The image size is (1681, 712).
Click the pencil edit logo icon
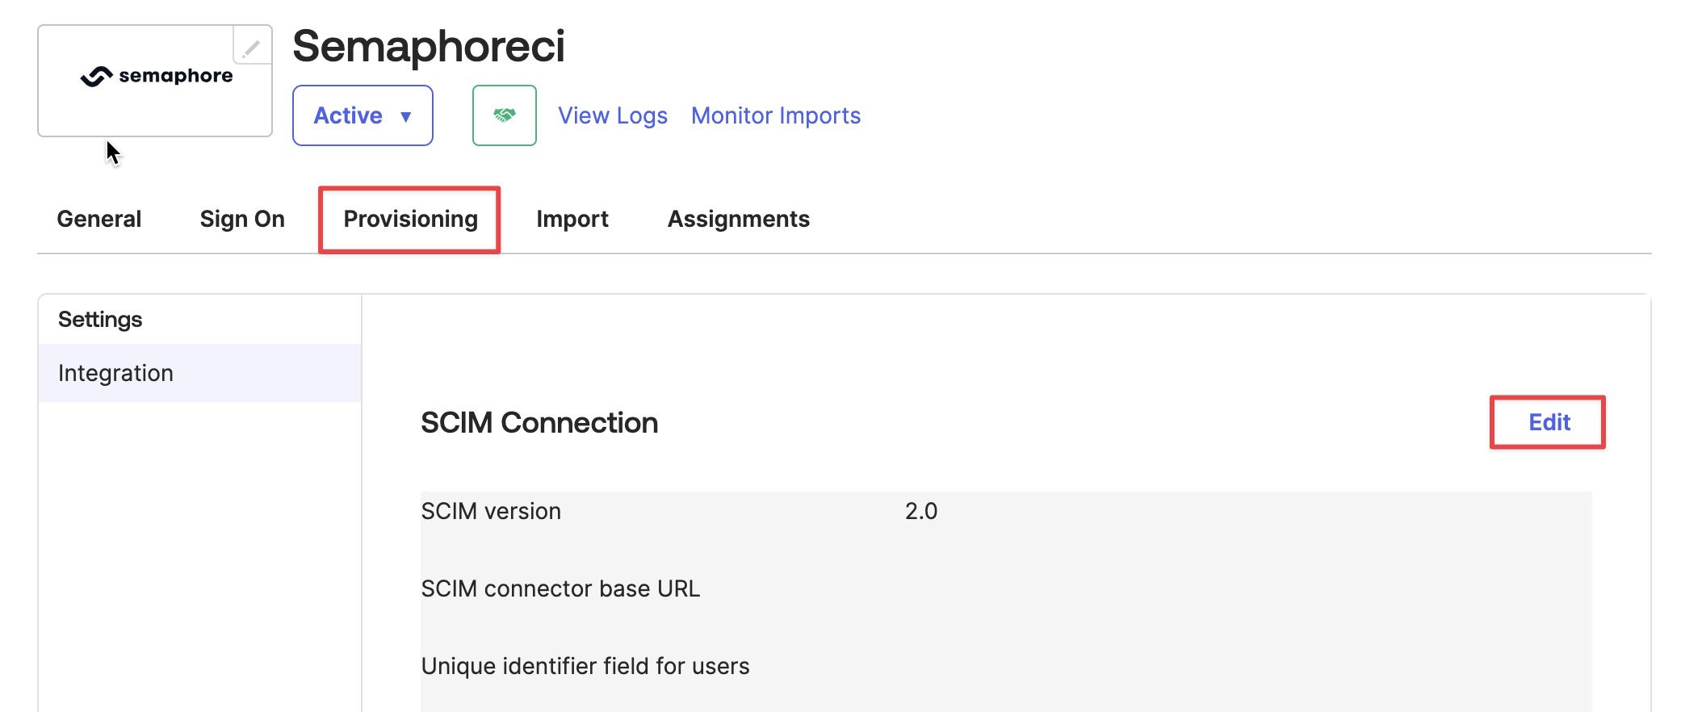tap(252, 45)
